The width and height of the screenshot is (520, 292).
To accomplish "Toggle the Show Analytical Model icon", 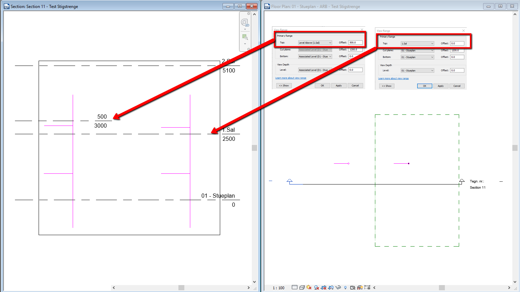I will 360,287.
